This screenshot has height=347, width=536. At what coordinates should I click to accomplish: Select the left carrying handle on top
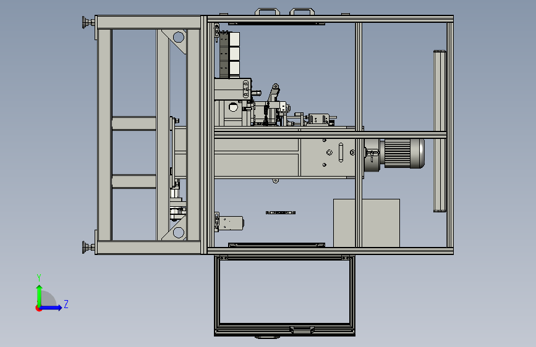click(267, 12)
